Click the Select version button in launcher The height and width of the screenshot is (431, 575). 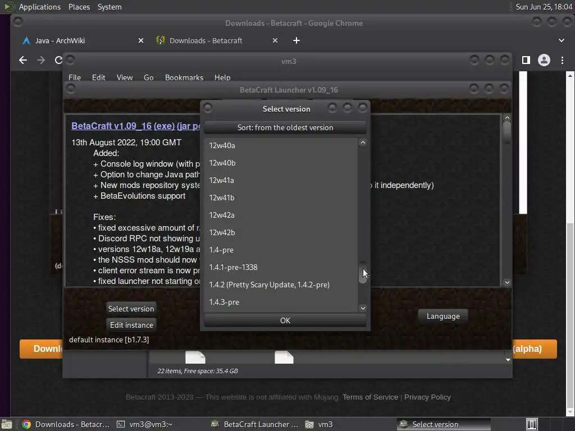point(131,309)
